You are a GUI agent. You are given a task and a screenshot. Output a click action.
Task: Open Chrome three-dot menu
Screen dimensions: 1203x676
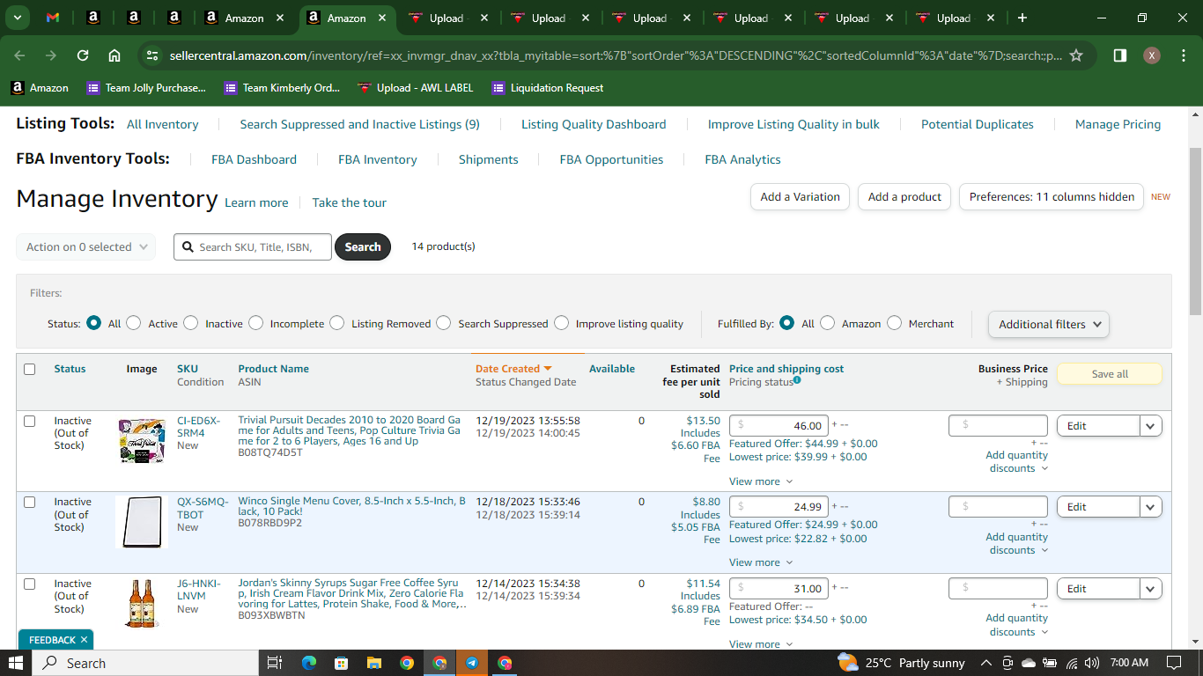[1183, 55]
